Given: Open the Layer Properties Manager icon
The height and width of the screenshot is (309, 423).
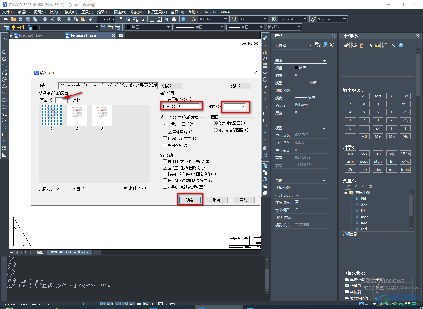Looking at the screenshot, I should click(x=6, y=27).
